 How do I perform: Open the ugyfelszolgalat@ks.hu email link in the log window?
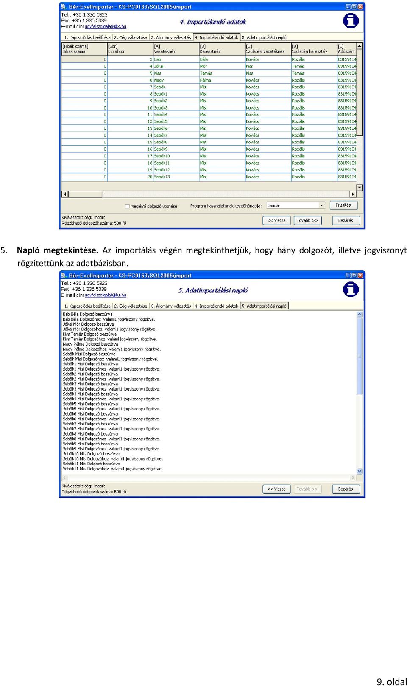coord(105,295)
